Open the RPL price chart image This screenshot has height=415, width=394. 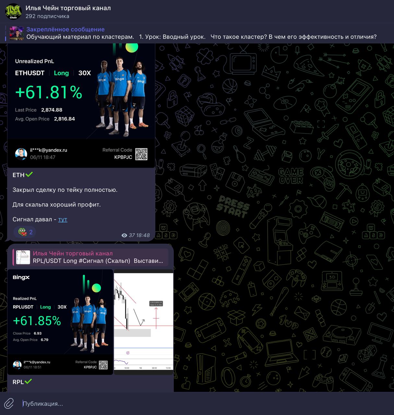[144, 322]
